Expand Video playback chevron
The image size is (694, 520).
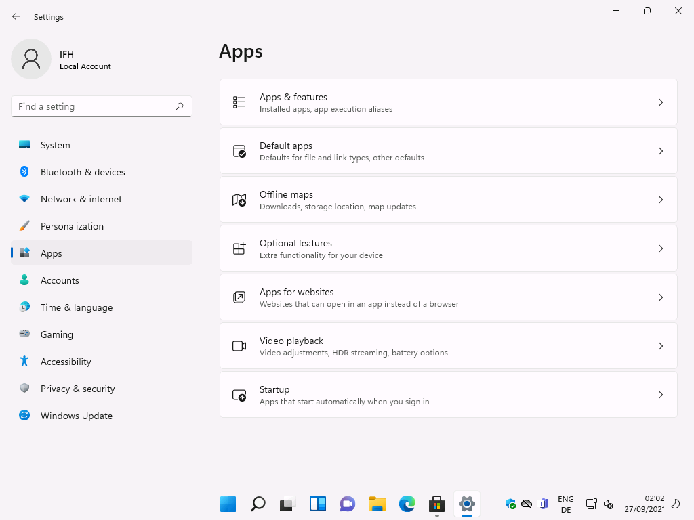click(x=660, y=346)
